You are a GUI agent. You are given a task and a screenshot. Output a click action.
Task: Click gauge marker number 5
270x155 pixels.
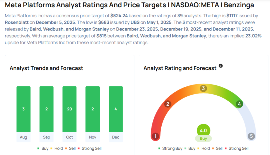coord(251,136)
